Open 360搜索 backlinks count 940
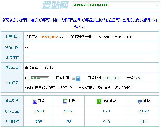The image size is (161, 127). [106, 122]
